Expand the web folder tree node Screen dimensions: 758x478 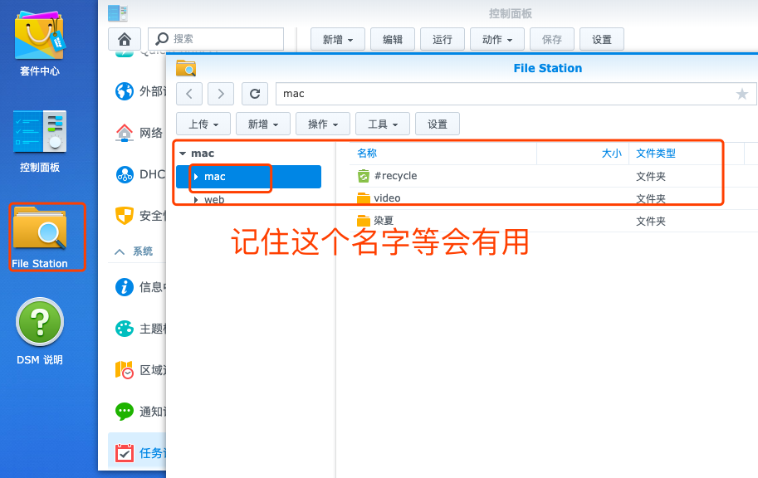click(195, 200)
